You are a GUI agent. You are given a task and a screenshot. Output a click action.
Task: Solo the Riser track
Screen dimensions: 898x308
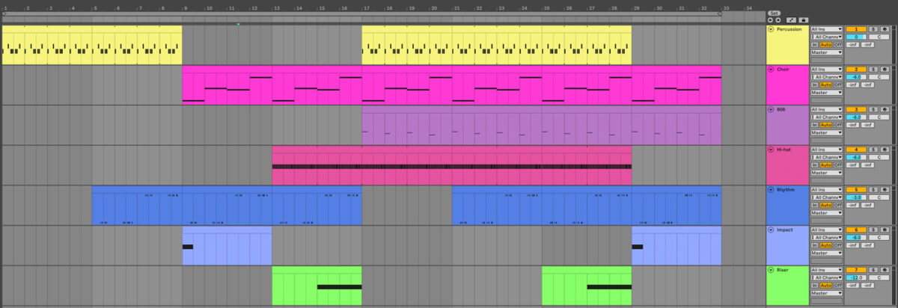(x=873, y=270)
